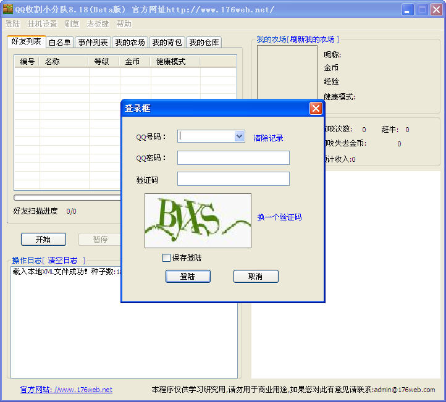446x402 pixels.
Task: Click the 编号 column header
Action: (x=27, y=61)
